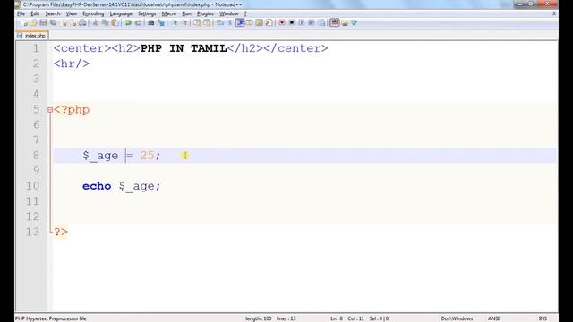
Task: Click the highlighted plugin icon after Save Macro
Action: point(334,22)
